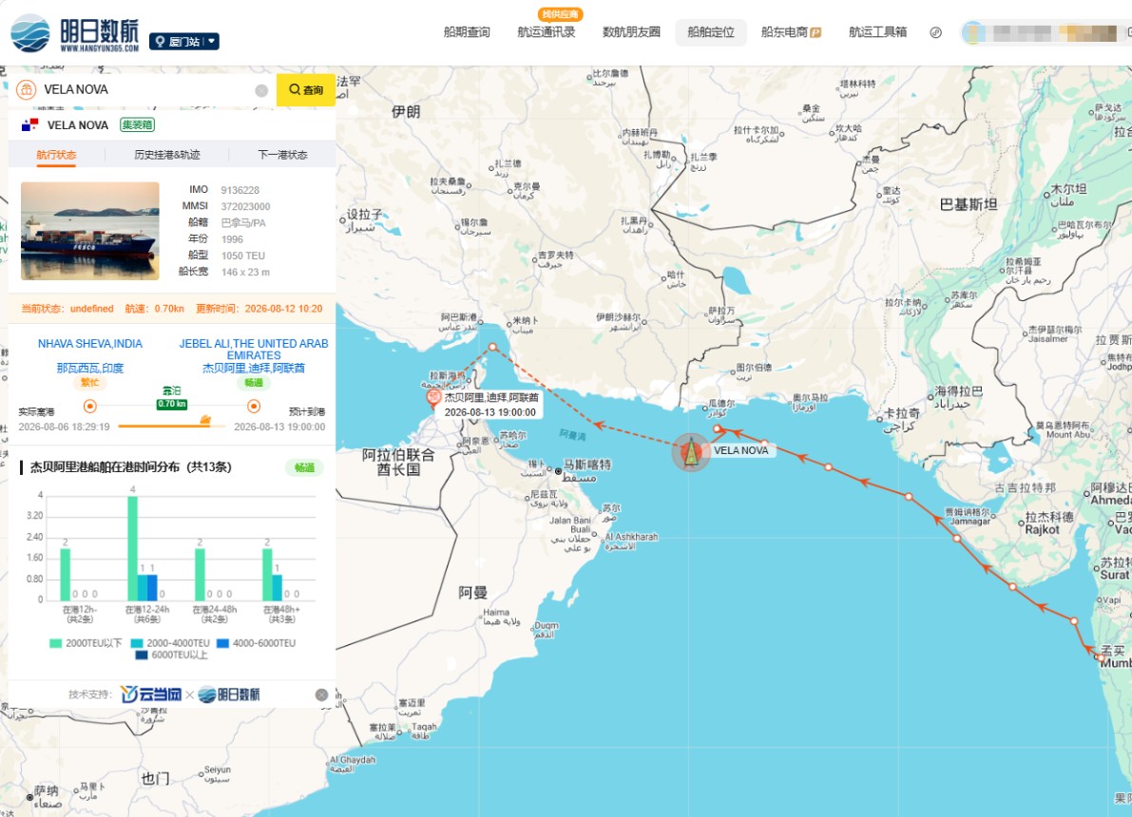Click the link icon in top navigation
This screenshot has width=1132, height=817.
935,32
